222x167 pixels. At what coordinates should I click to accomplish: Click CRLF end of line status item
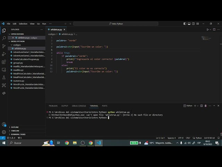tap(188, 138)
